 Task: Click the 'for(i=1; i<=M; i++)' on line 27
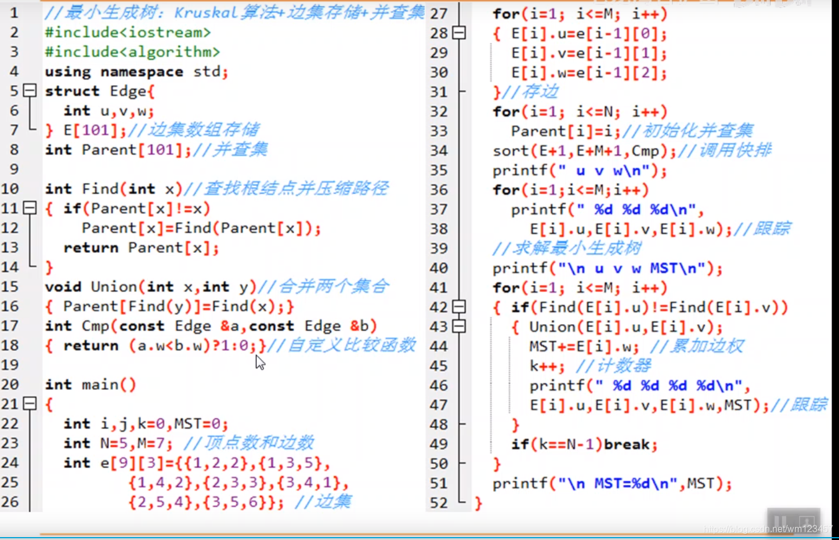(580, 13)
